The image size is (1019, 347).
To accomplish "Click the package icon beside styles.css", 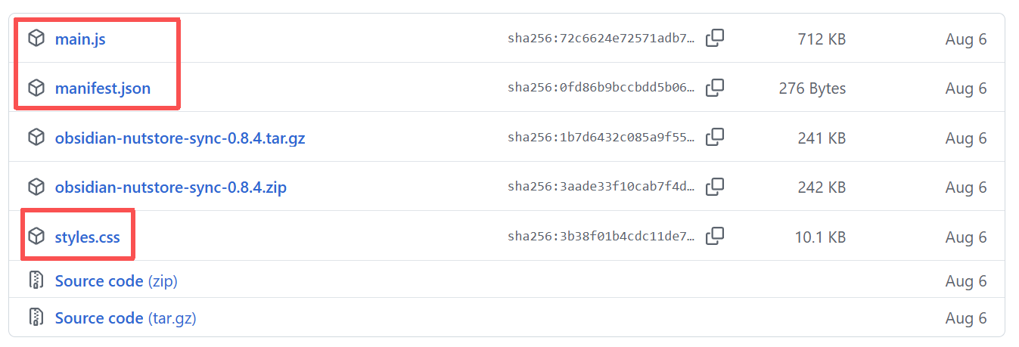I will click(36, 237).
